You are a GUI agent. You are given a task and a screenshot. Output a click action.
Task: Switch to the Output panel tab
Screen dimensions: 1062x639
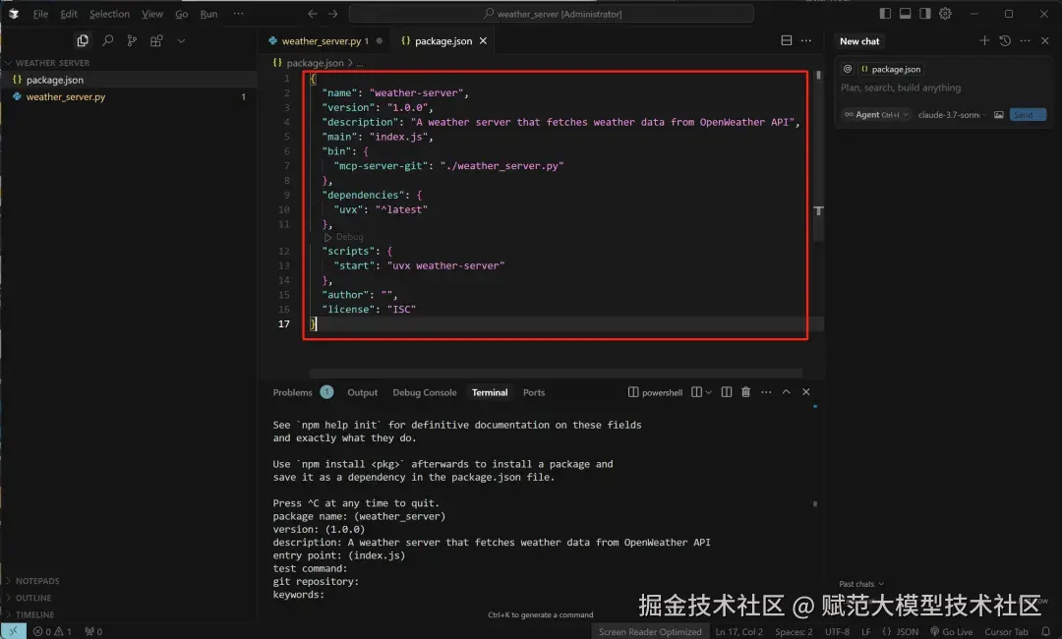[x=362, y=392]
